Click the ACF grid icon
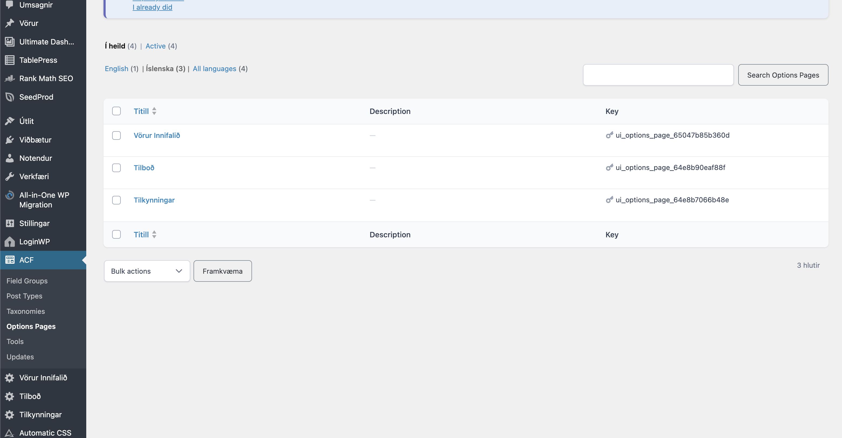This screenshot has height=438, width=842. click(x=9, y=260)
